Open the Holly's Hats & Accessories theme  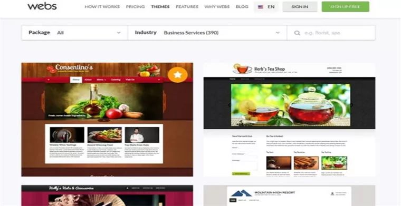(x=107, y=195)
